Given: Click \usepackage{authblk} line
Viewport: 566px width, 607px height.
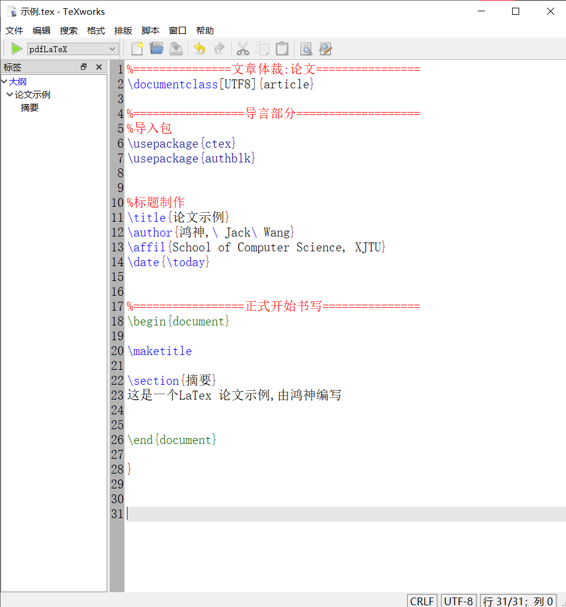Looking at the screenshot, I should pos(191,158).
